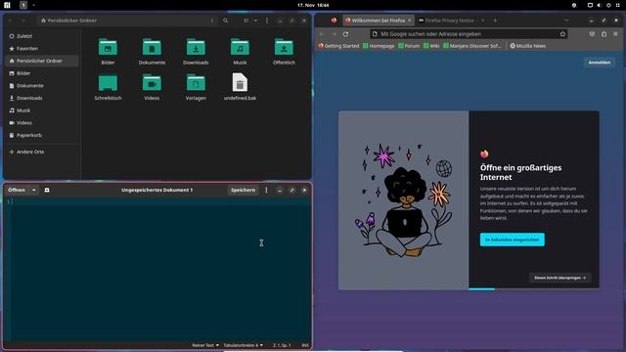Open a new Firefox tab
This screenshot has width=626, height=352.
pyautogui.click(x=495, y=21)
